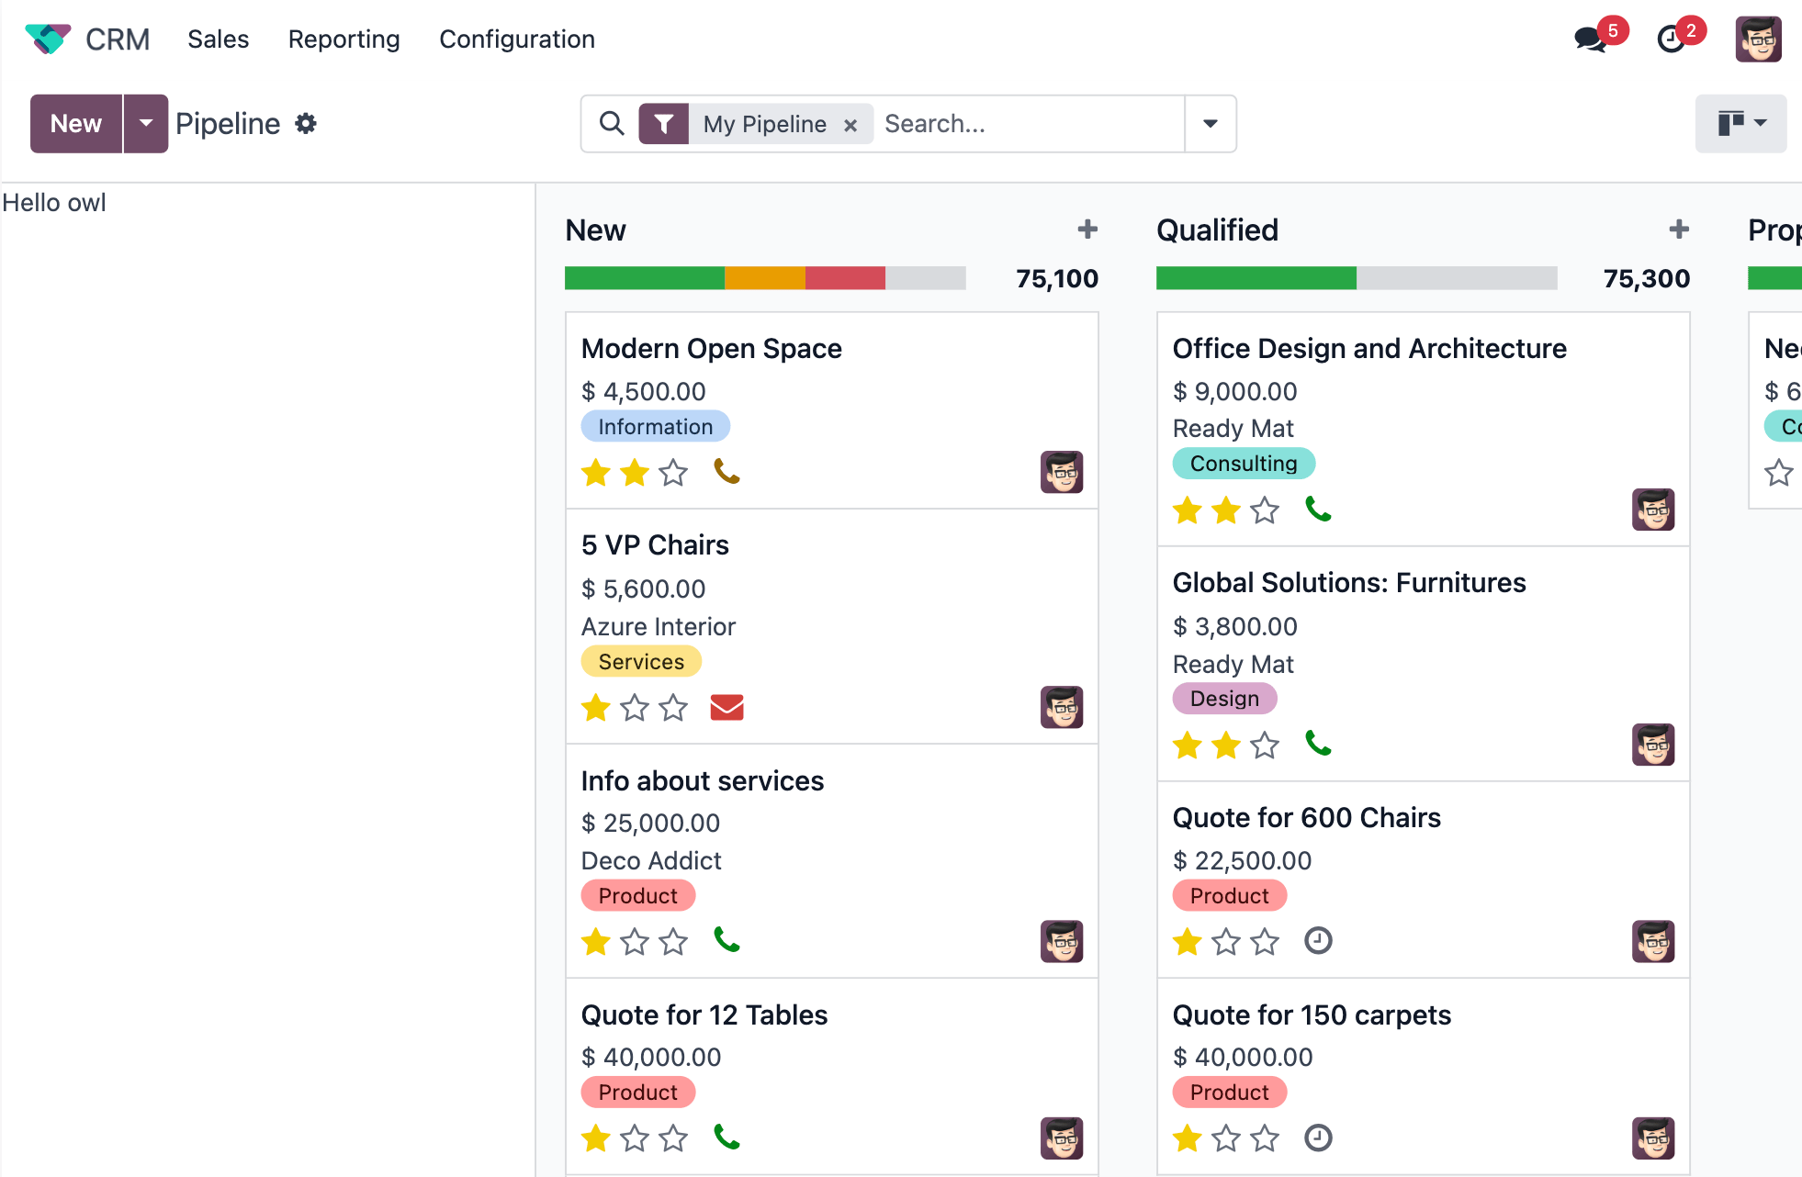Open the view switcher dropdown at top right

(x=1740, y=123)
